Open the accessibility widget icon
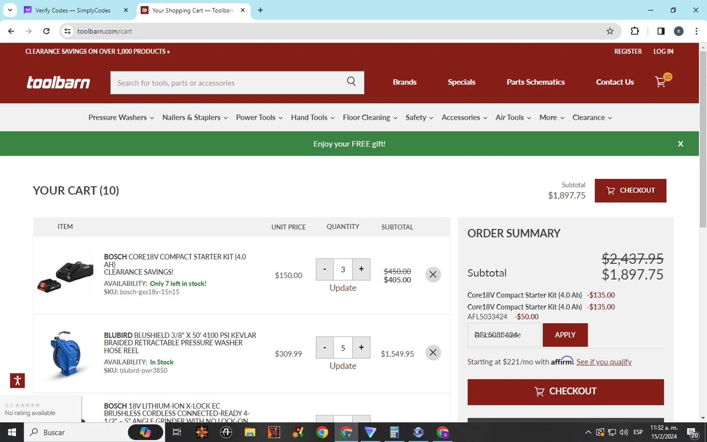Image resolution: width=707 pixels, height=442 pixels. click(17, 381)
